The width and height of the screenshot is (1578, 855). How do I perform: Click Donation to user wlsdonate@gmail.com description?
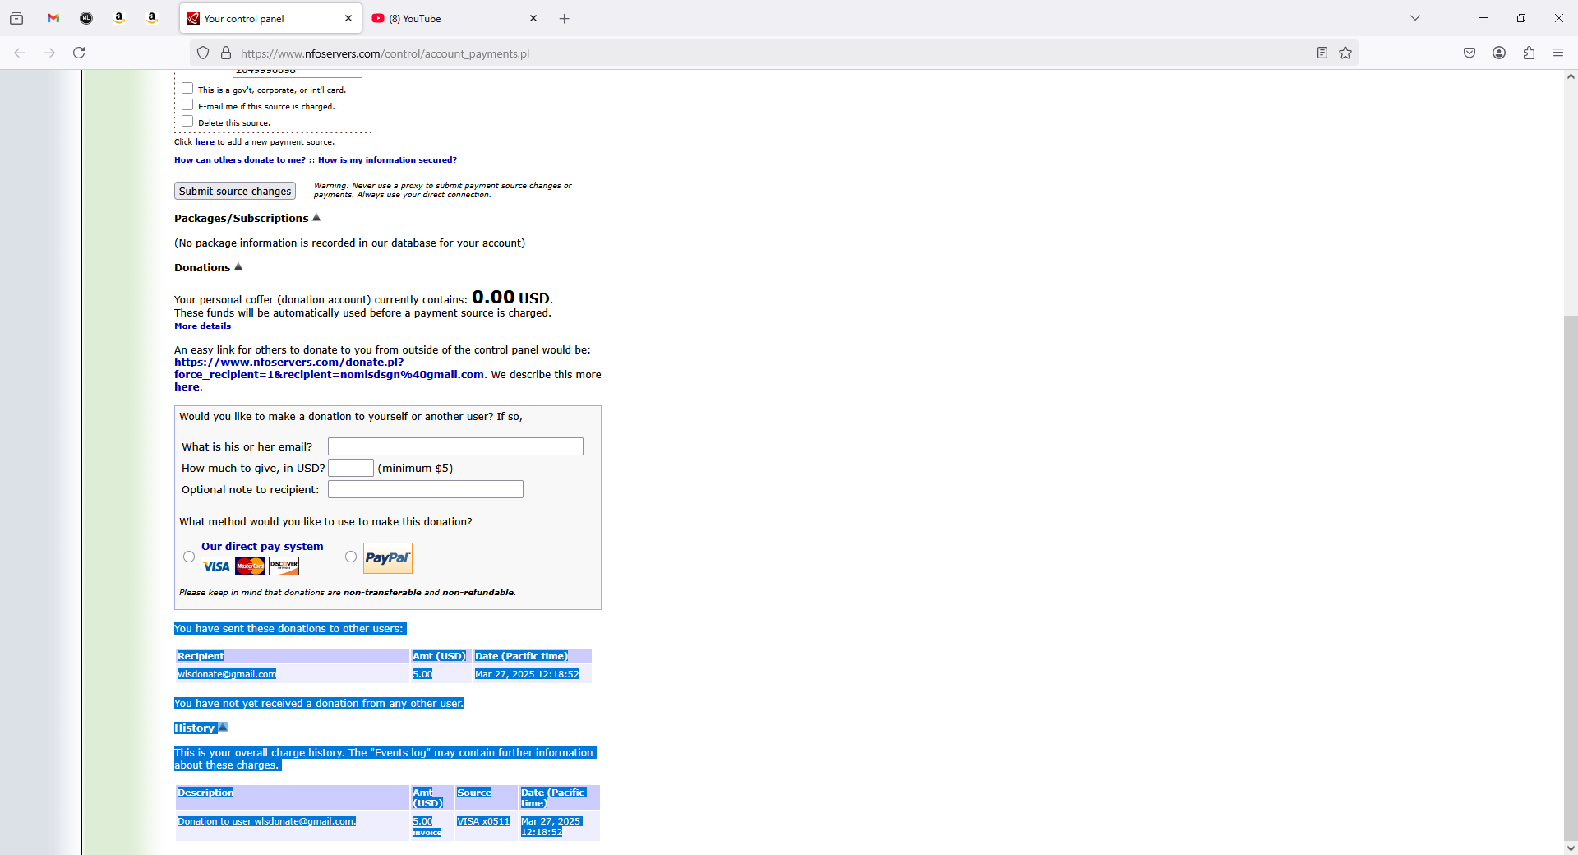tap(266, 821)
